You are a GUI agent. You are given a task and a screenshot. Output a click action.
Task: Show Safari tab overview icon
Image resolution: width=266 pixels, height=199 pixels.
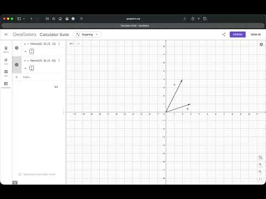pos(204,19)
